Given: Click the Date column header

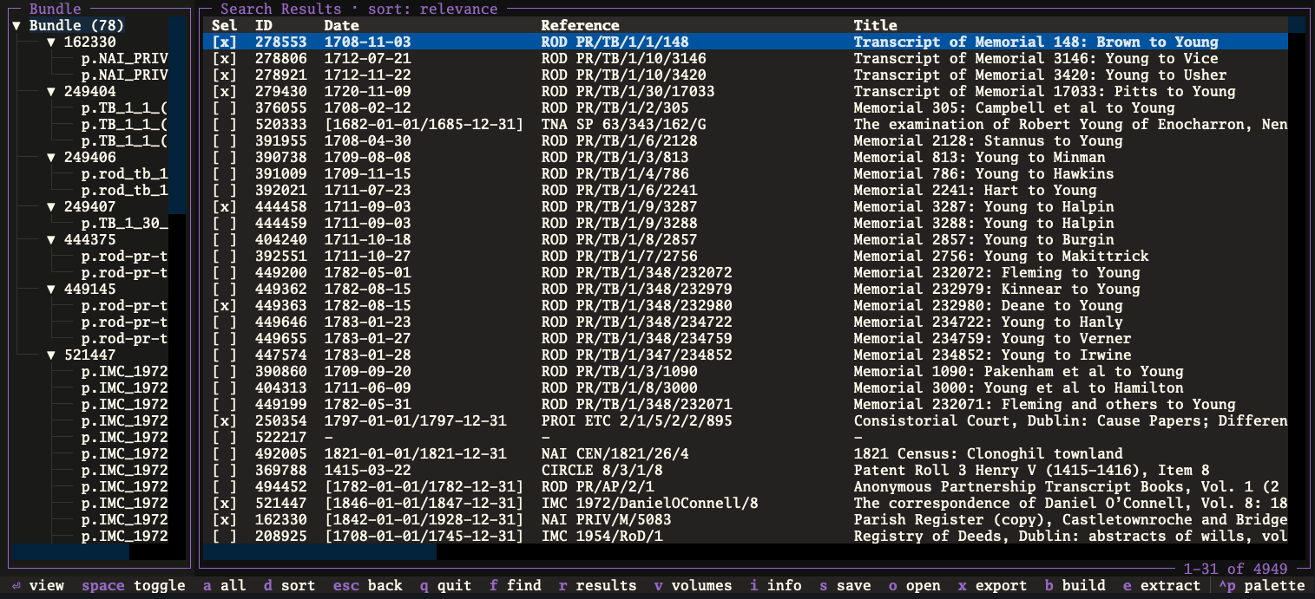Looking at the screenshot, I should click(x=342, y=25).
